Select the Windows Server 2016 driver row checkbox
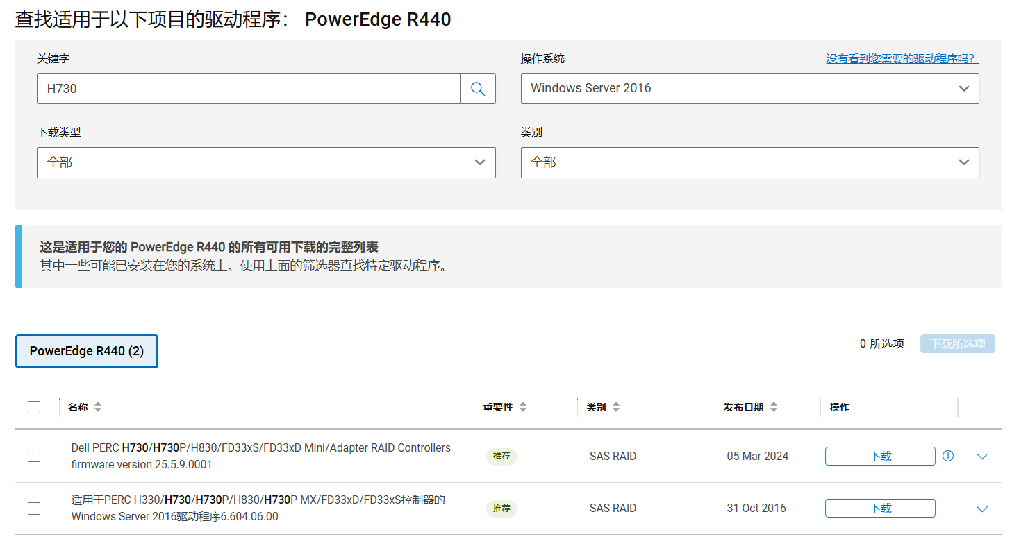Image resolution: width=1012 pixels, height=546 pixels. pyautogui.click(x=34, y=508)
